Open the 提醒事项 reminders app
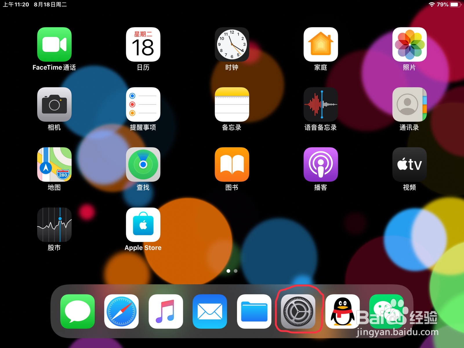The image size is (464, 348). [143, 105]
